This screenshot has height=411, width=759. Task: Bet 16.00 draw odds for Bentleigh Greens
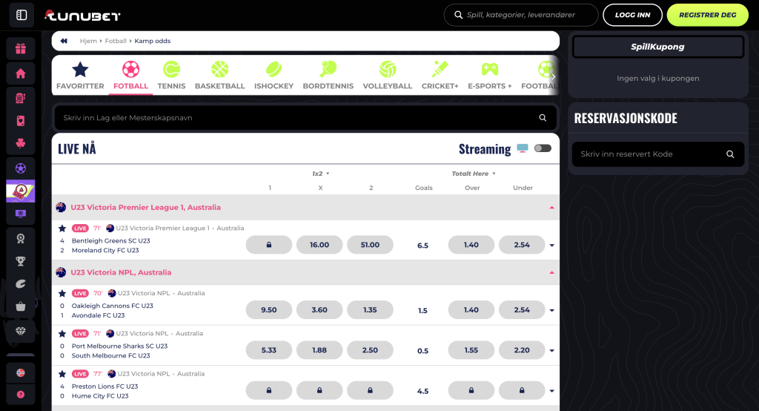tap(319, 245)
